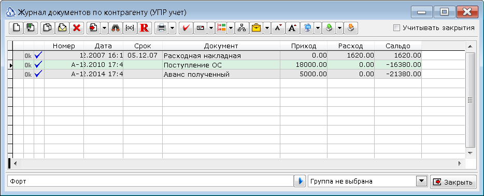484x196 pixels.
Task: Click the Ok status in first row
Action: pos(29,55)
